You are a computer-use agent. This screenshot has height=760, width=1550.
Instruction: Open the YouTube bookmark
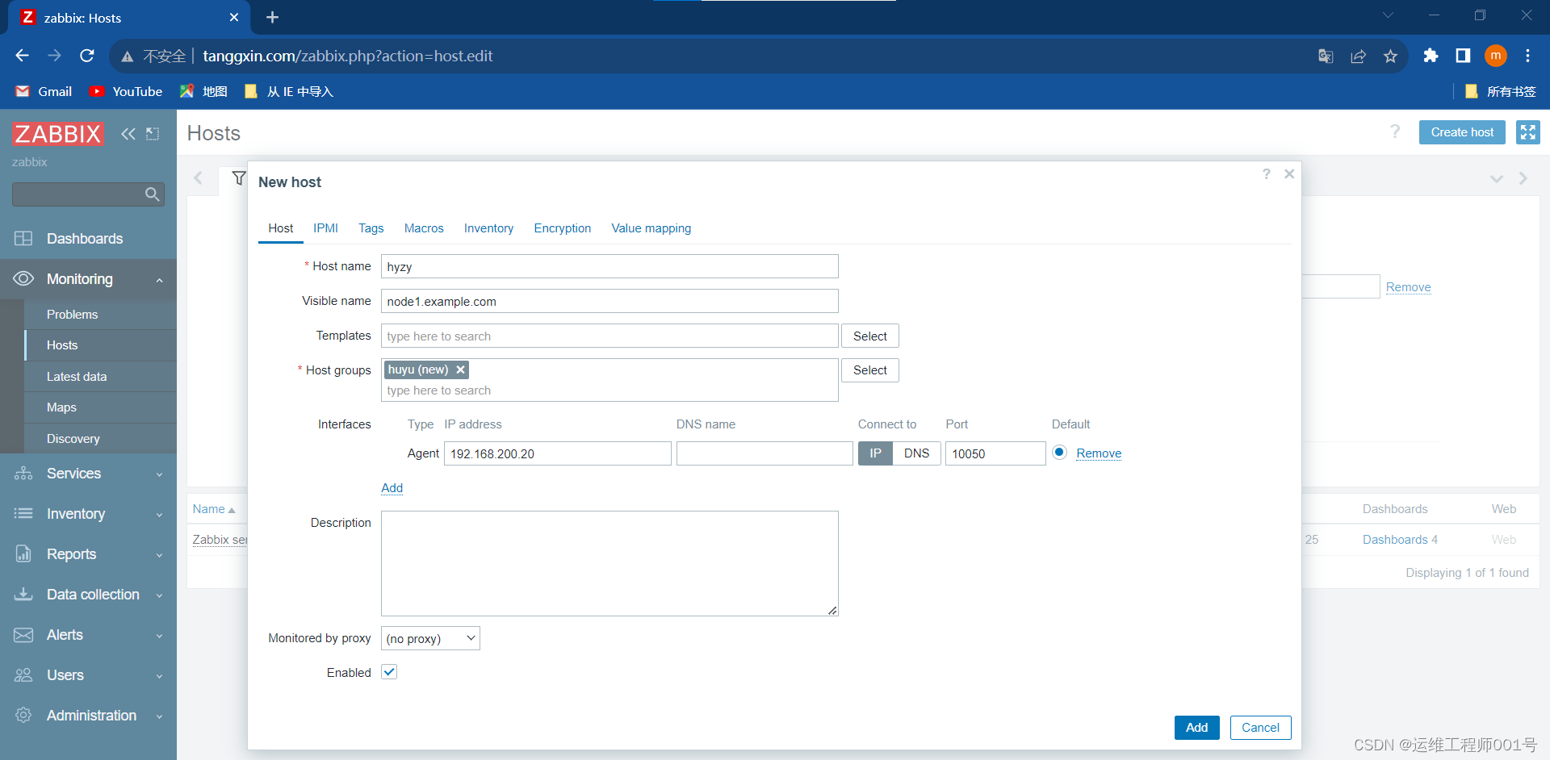pos(126,91)
